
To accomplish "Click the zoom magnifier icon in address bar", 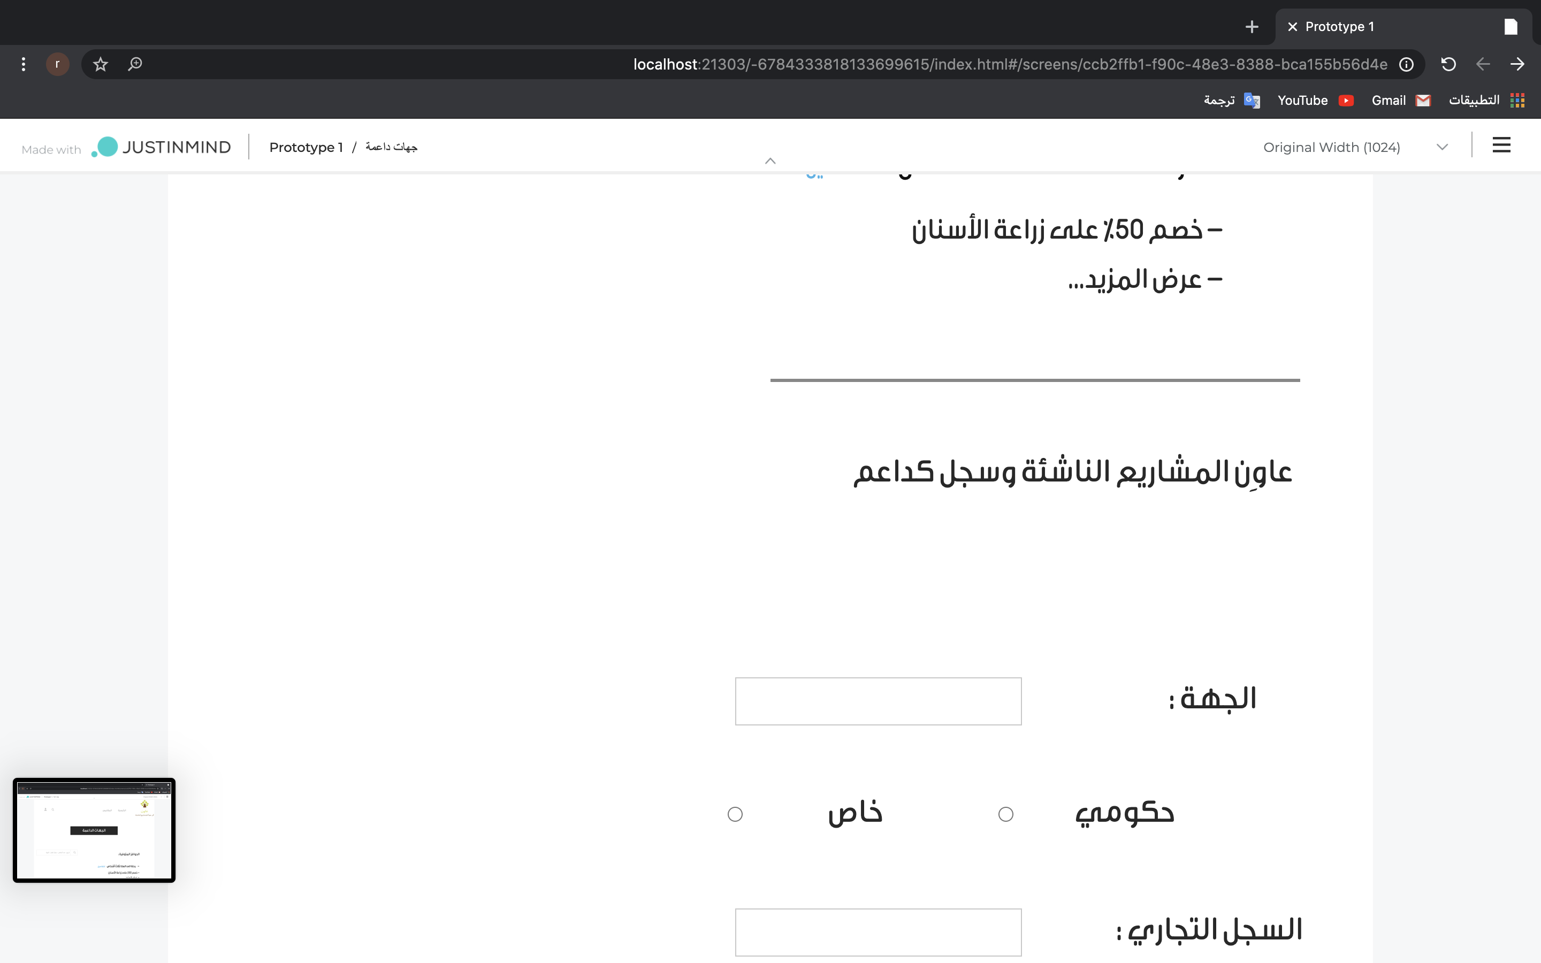I will pyautogui.click(x=135, y=64).
